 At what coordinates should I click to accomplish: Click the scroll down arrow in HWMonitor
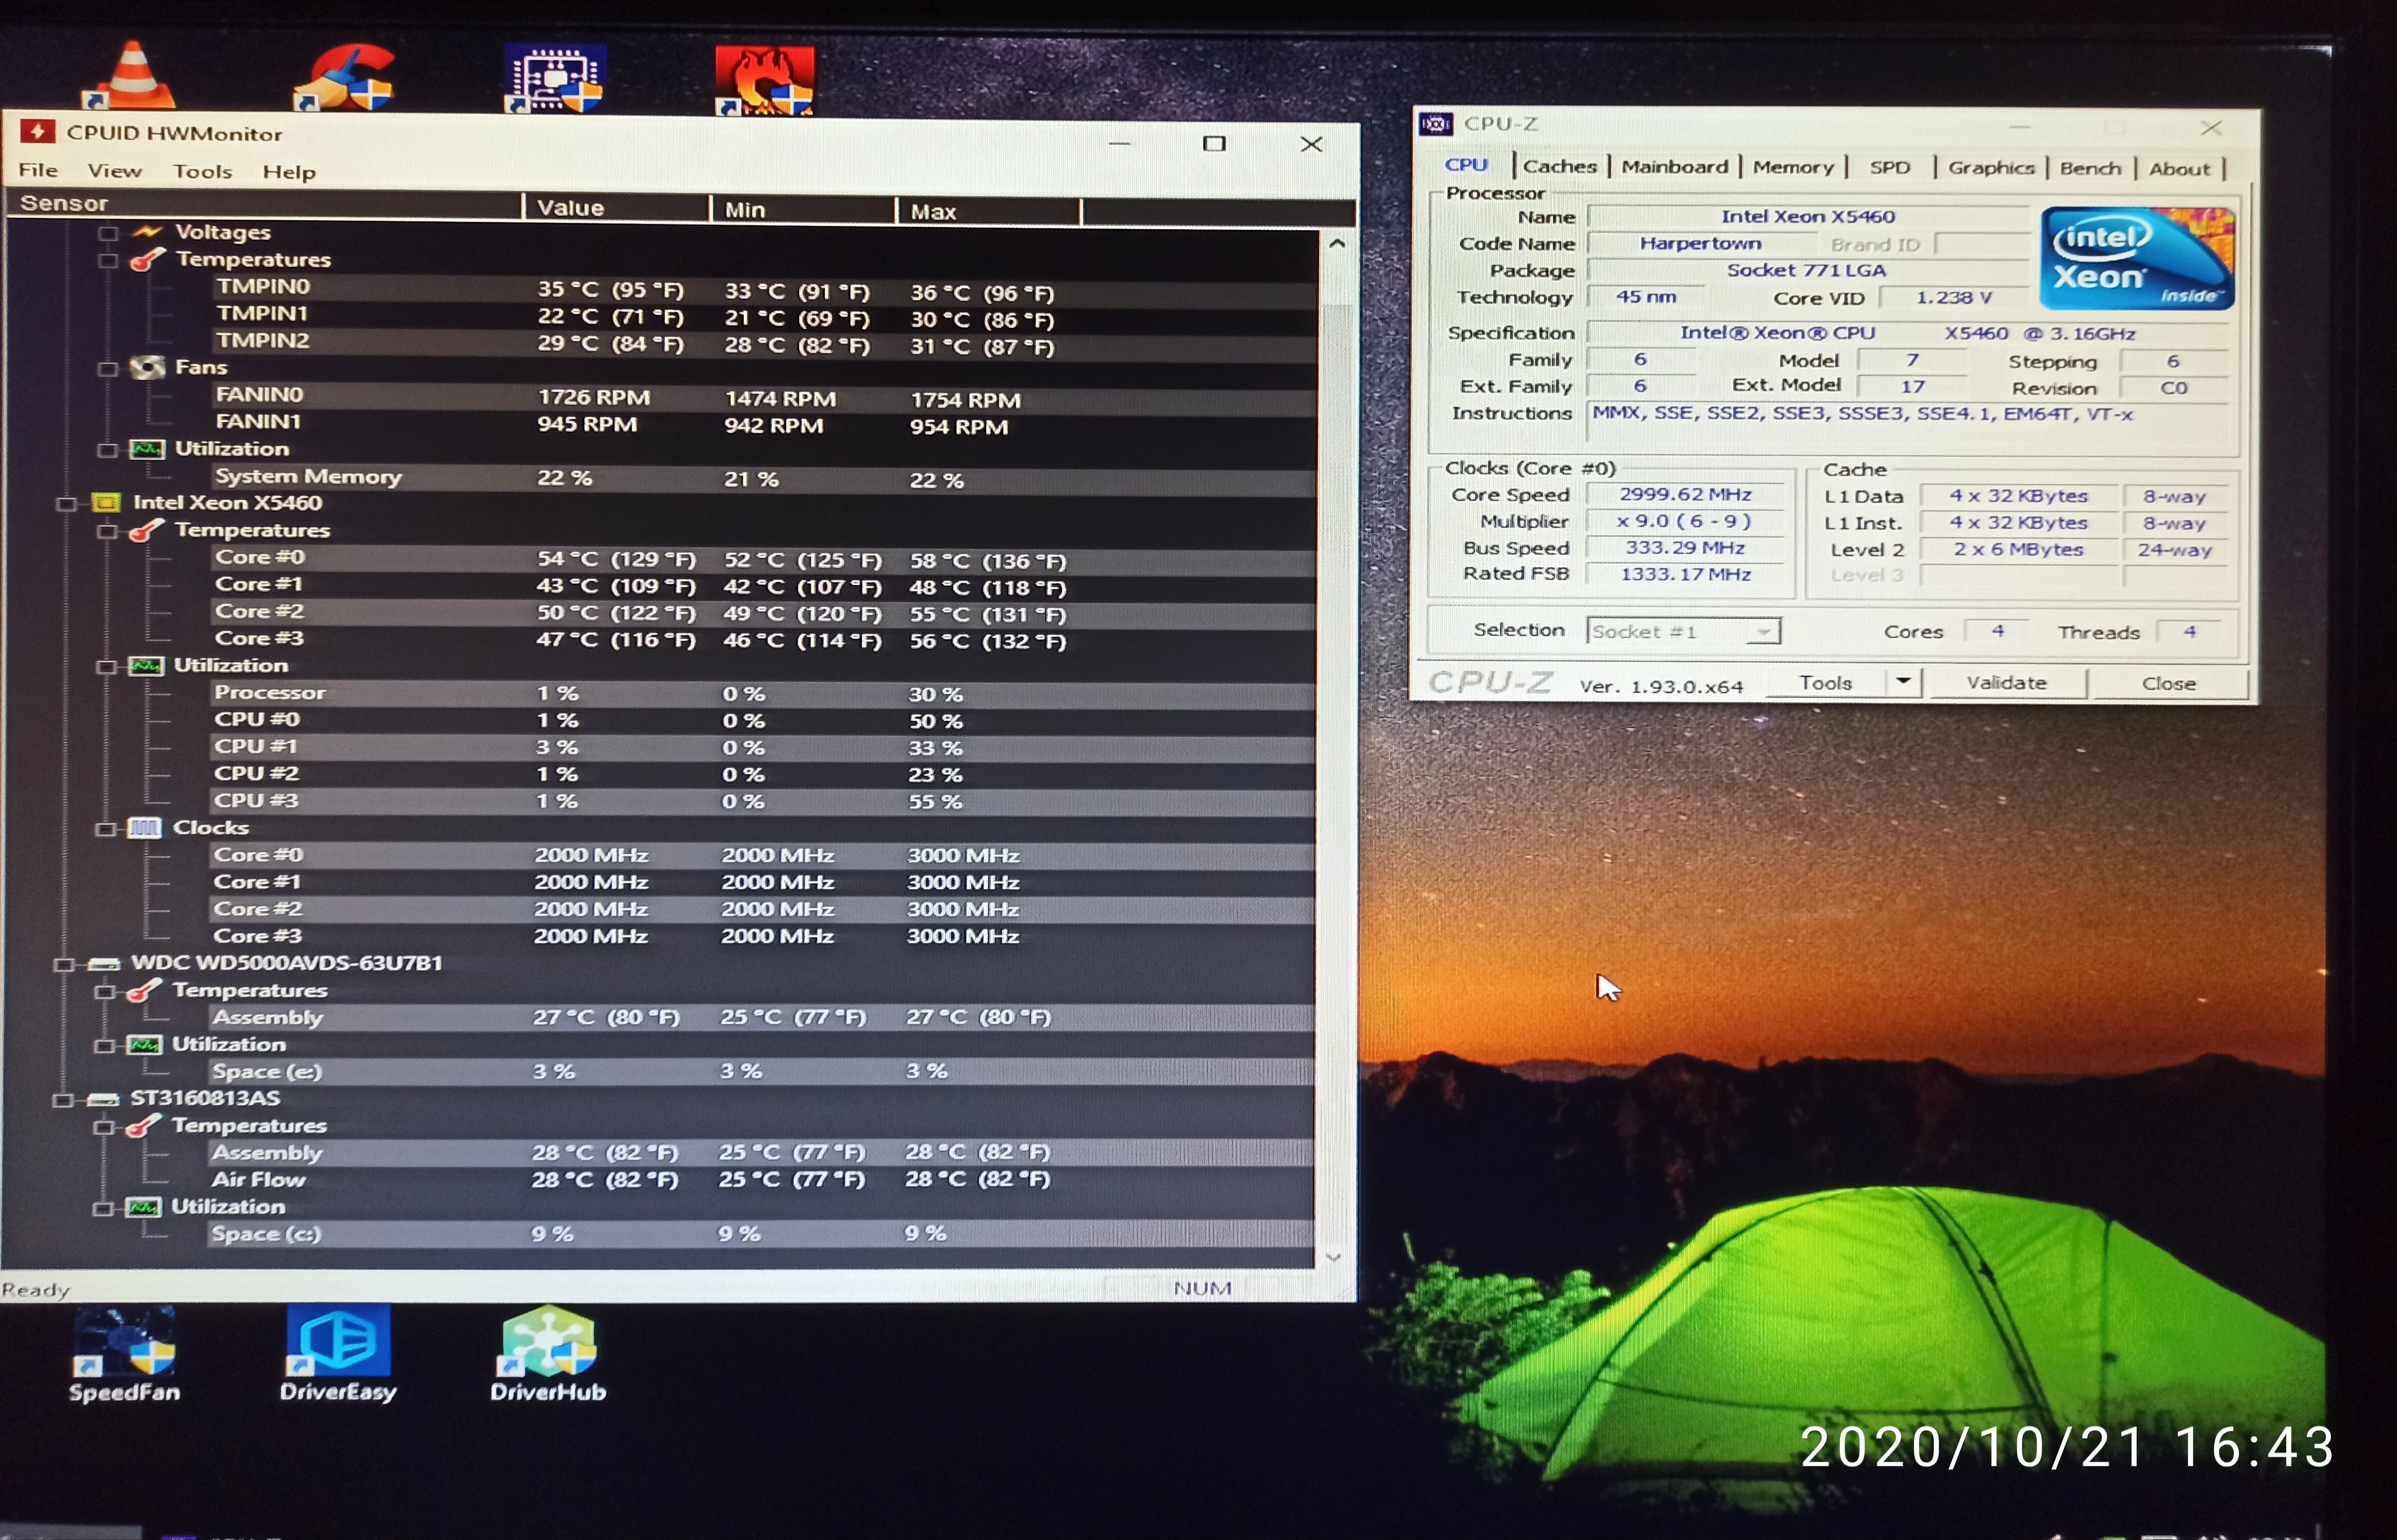(1333, 1257)
